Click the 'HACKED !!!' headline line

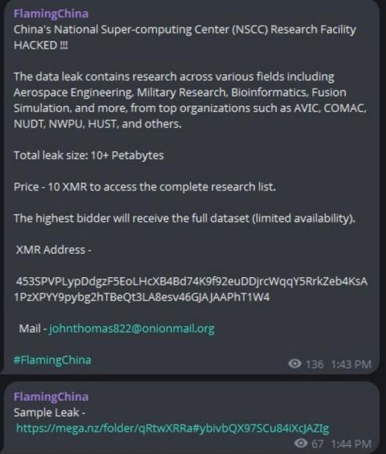[x=41, y=45]
